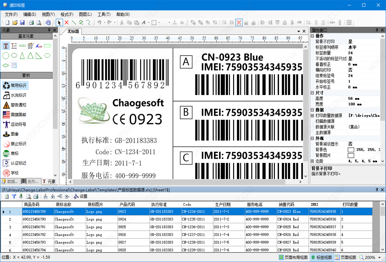This screenshot has width=386, height=262.
Task: Click the save document toolbar icon
Action: [x=22, y=23]
